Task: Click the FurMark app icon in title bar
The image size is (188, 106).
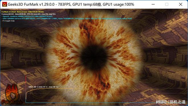Action: click(5, 5)
